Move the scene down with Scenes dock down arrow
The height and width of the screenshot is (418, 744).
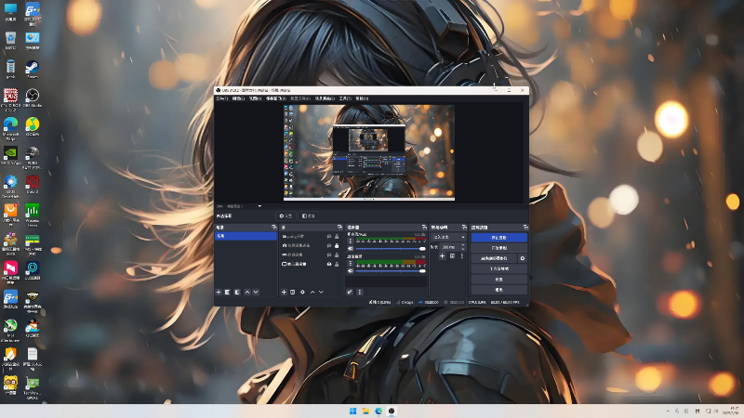point(256,293)
